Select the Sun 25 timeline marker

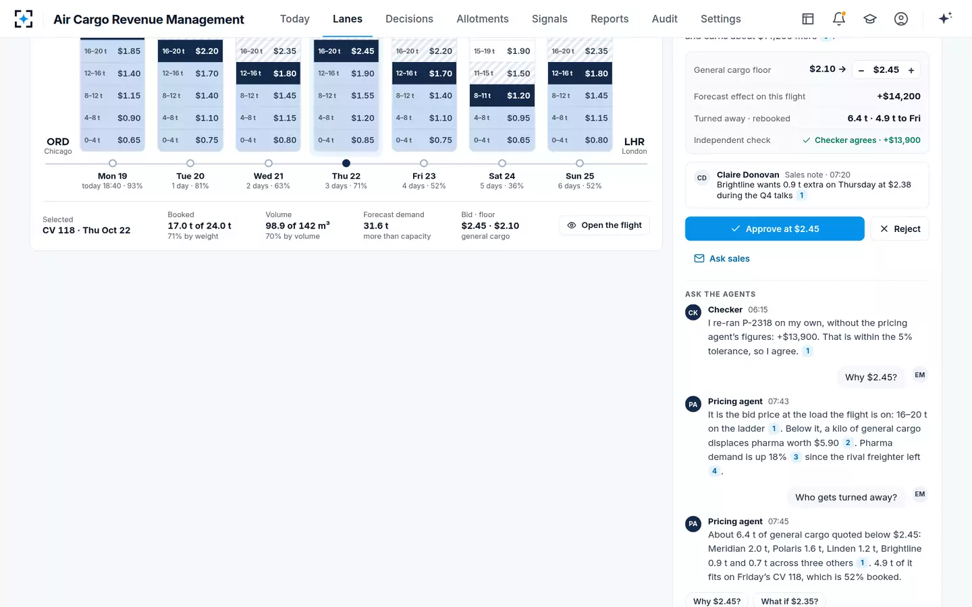click(580, 163)
